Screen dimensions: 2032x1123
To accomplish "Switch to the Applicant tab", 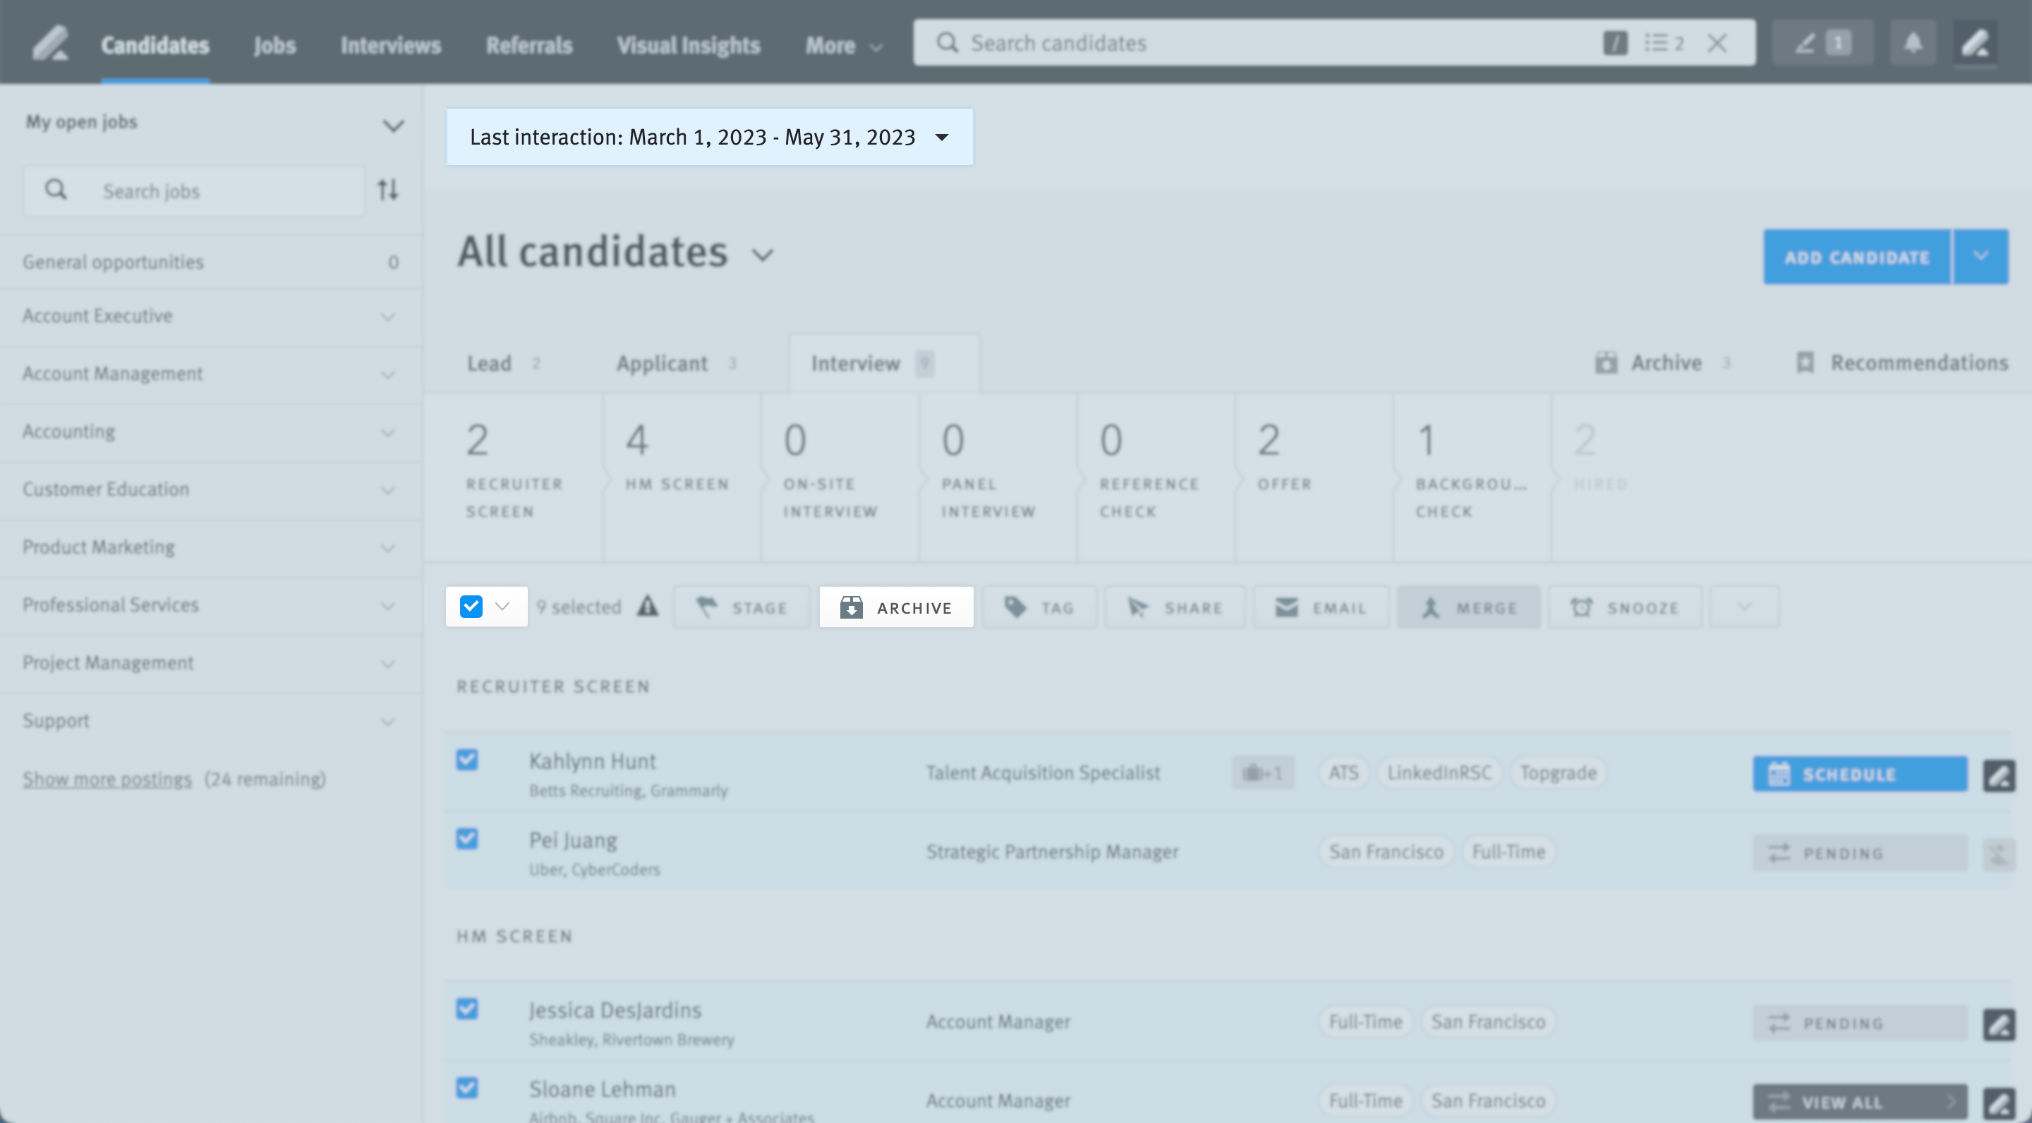I will (663, 363).
